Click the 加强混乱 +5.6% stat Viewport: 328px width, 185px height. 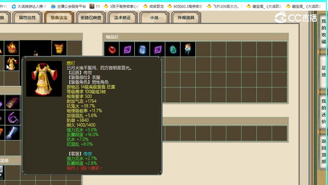82,115
